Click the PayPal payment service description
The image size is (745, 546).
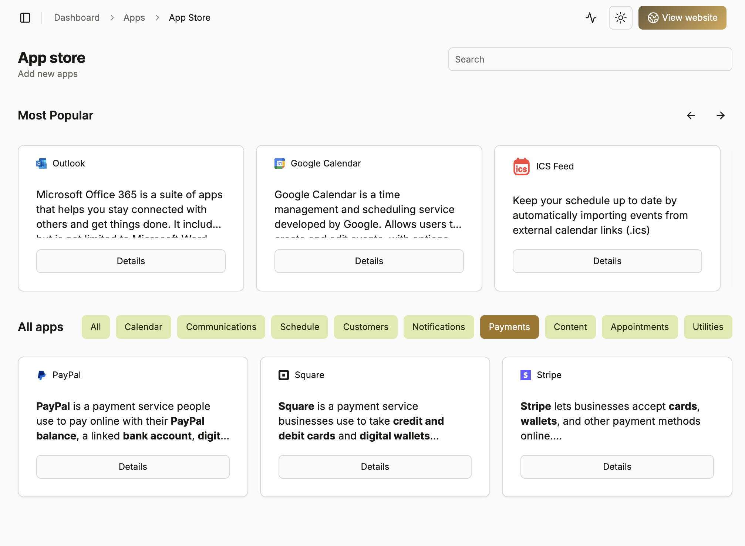pos(133,421)
